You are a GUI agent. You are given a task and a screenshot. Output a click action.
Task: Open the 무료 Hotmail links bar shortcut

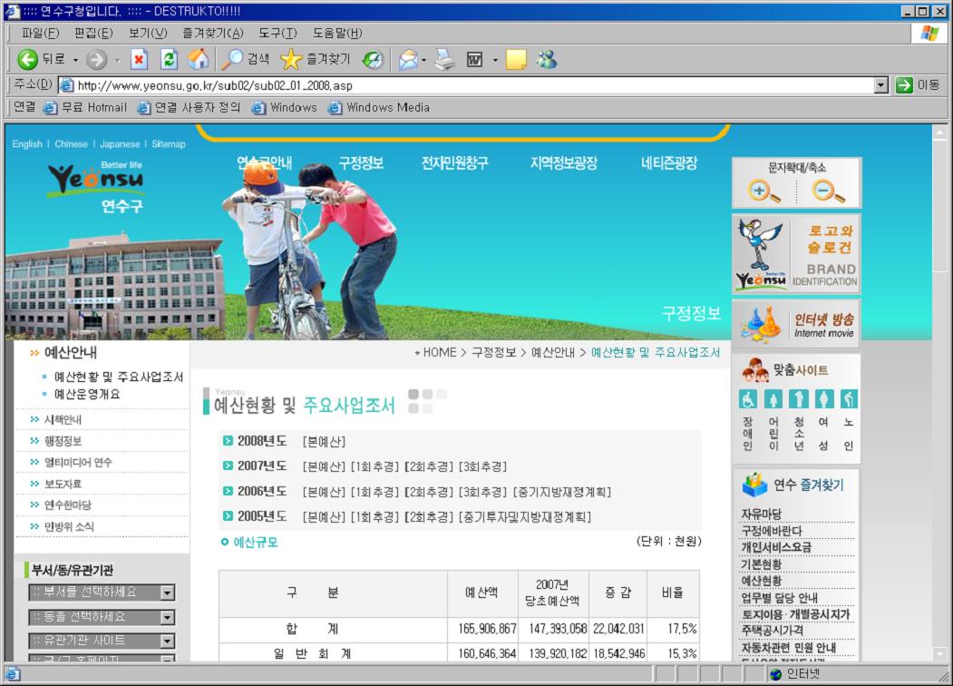click(85, 108)
